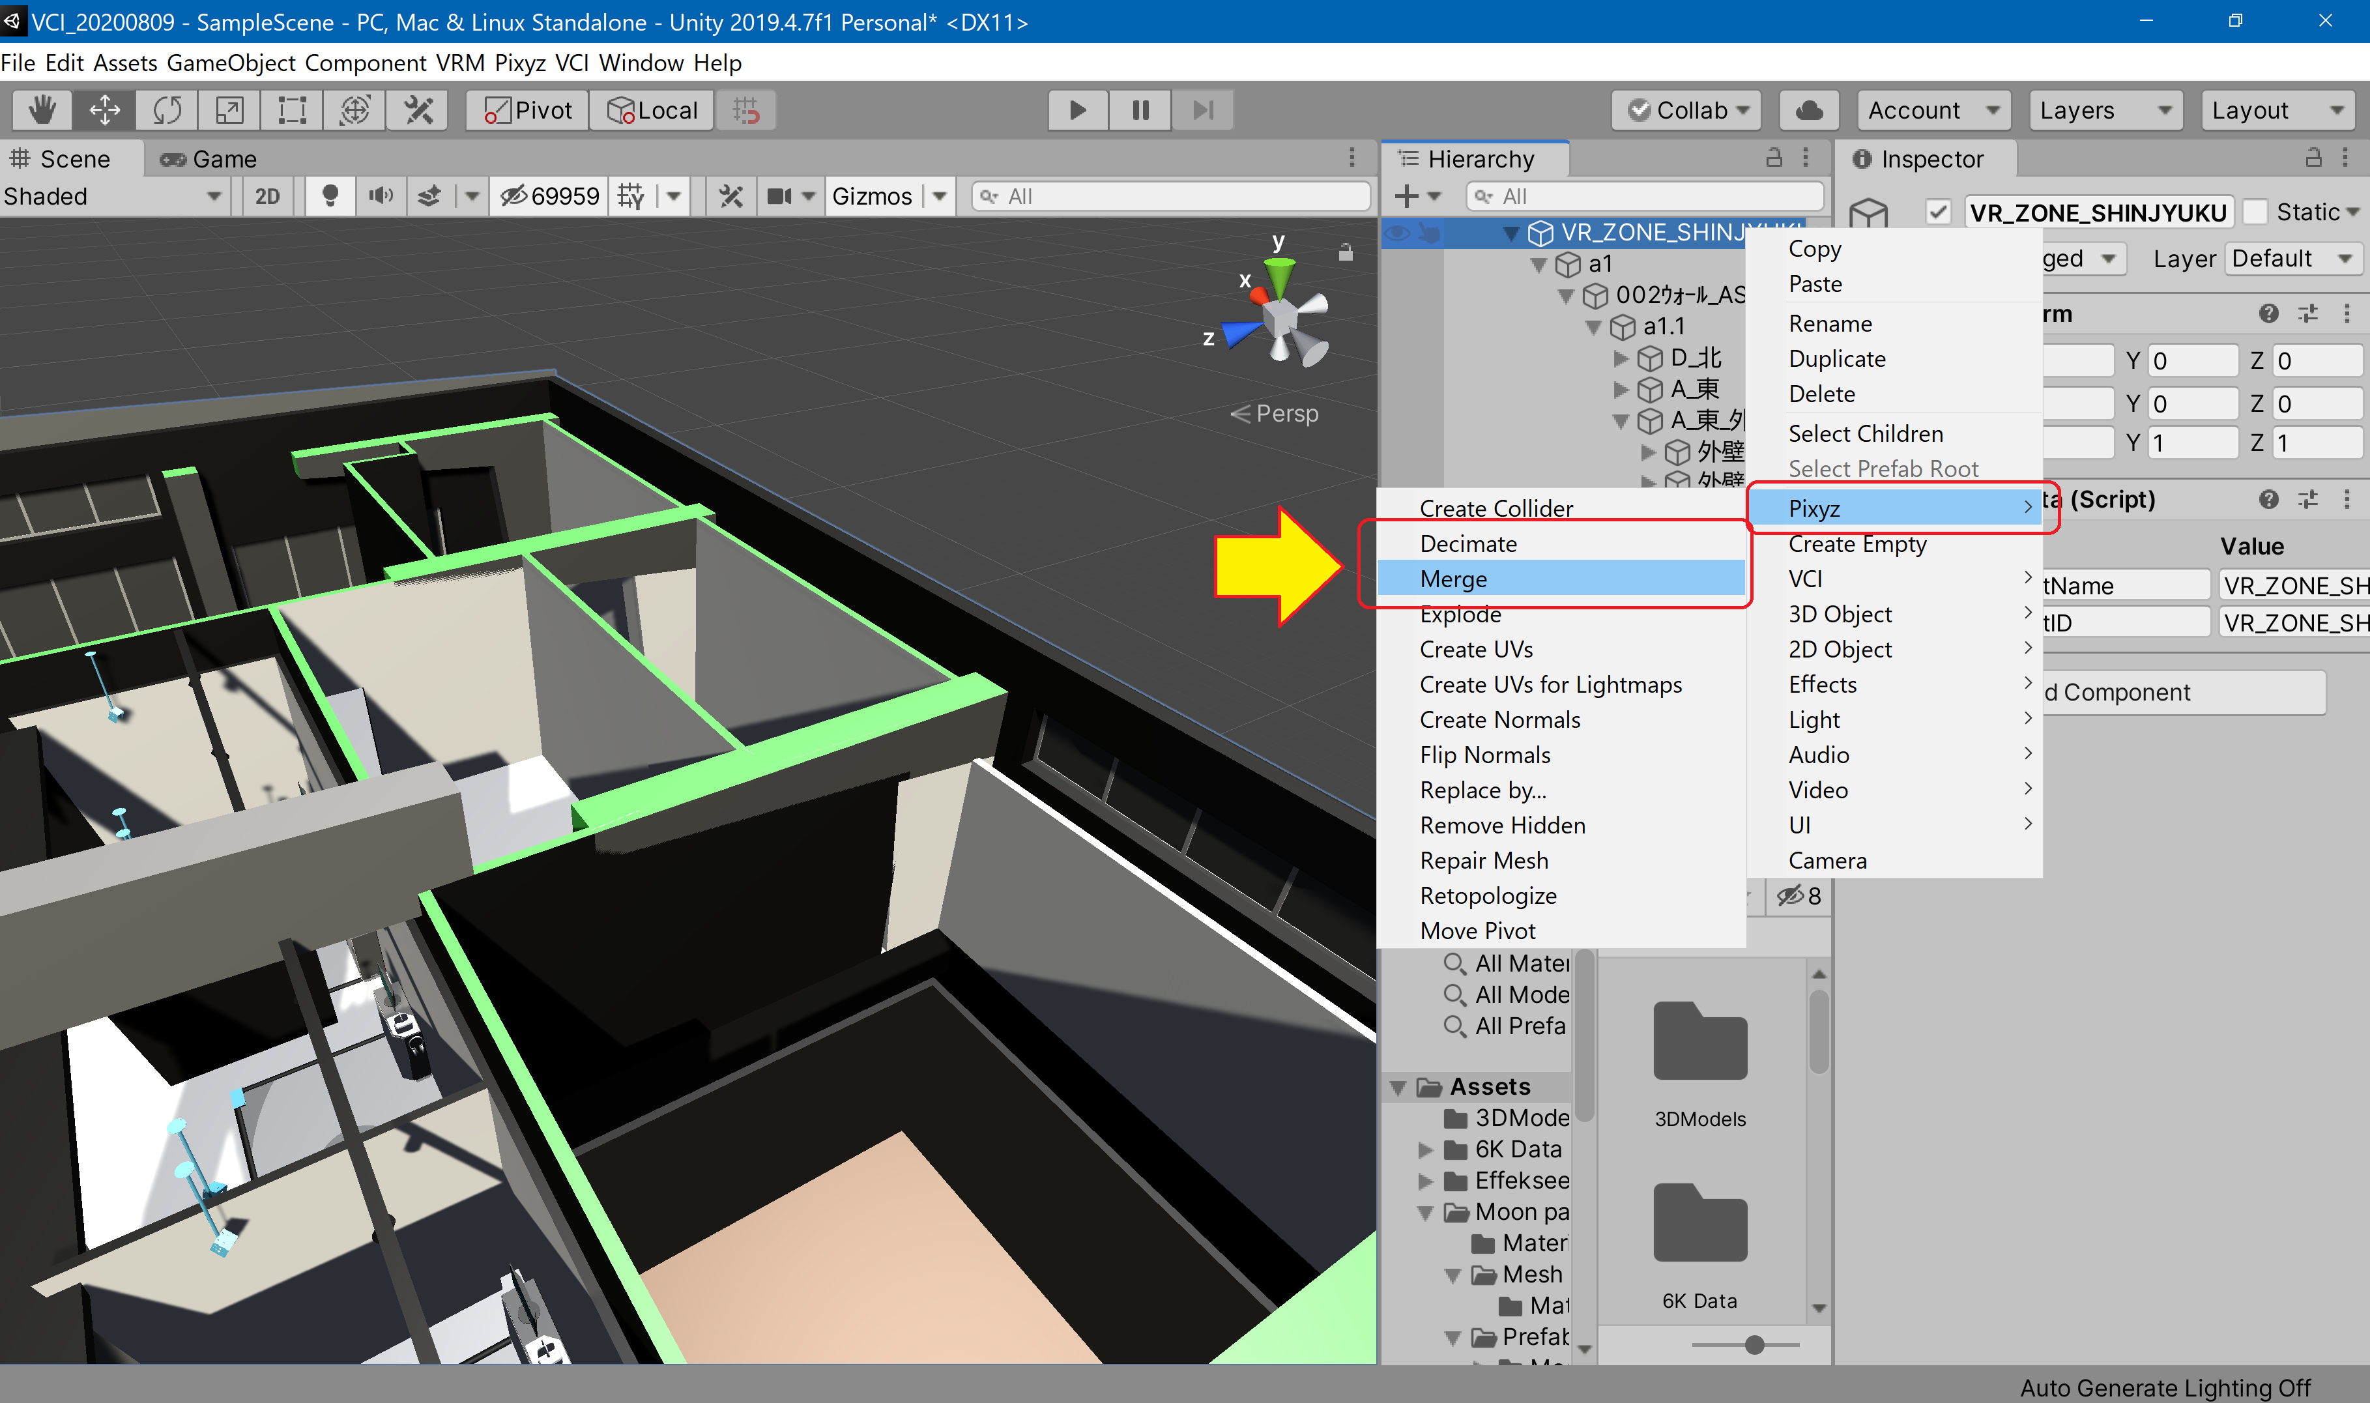
Task: Open the GameObject menu
Action: click(230, 63)
